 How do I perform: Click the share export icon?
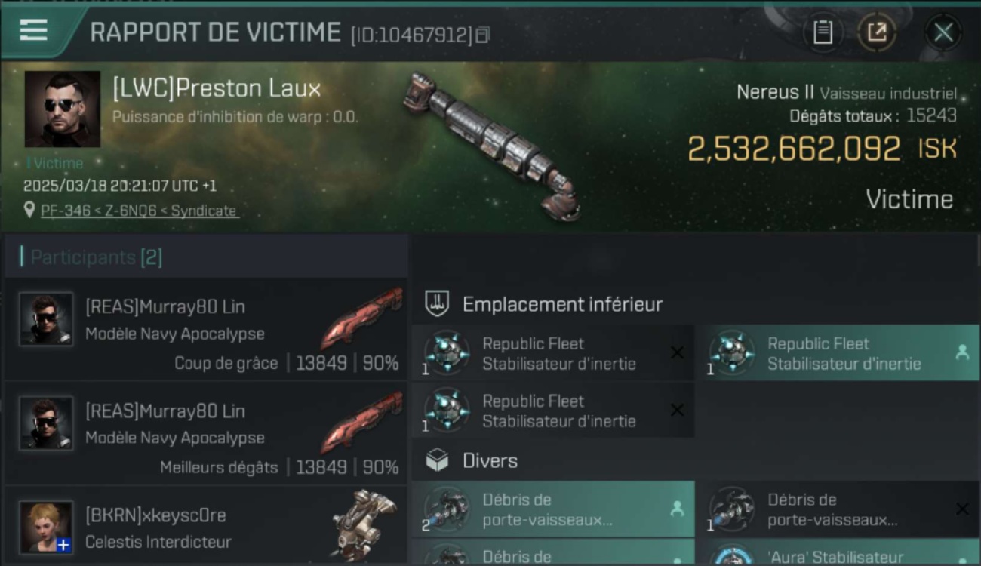click(877, 32)
